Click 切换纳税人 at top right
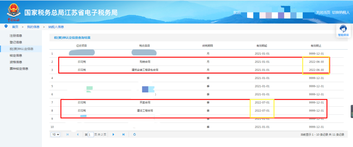This screenshot has height=147, width=353. pyautogui.click(x=341, y=12)
